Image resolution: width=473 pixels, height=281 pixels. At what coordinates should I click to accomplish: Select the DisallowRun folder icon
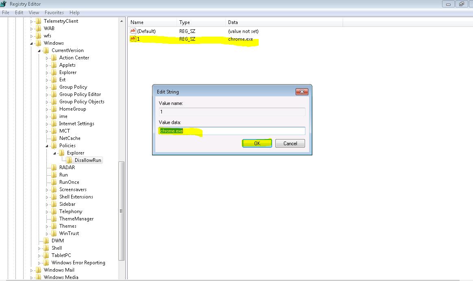coord(70,160)
